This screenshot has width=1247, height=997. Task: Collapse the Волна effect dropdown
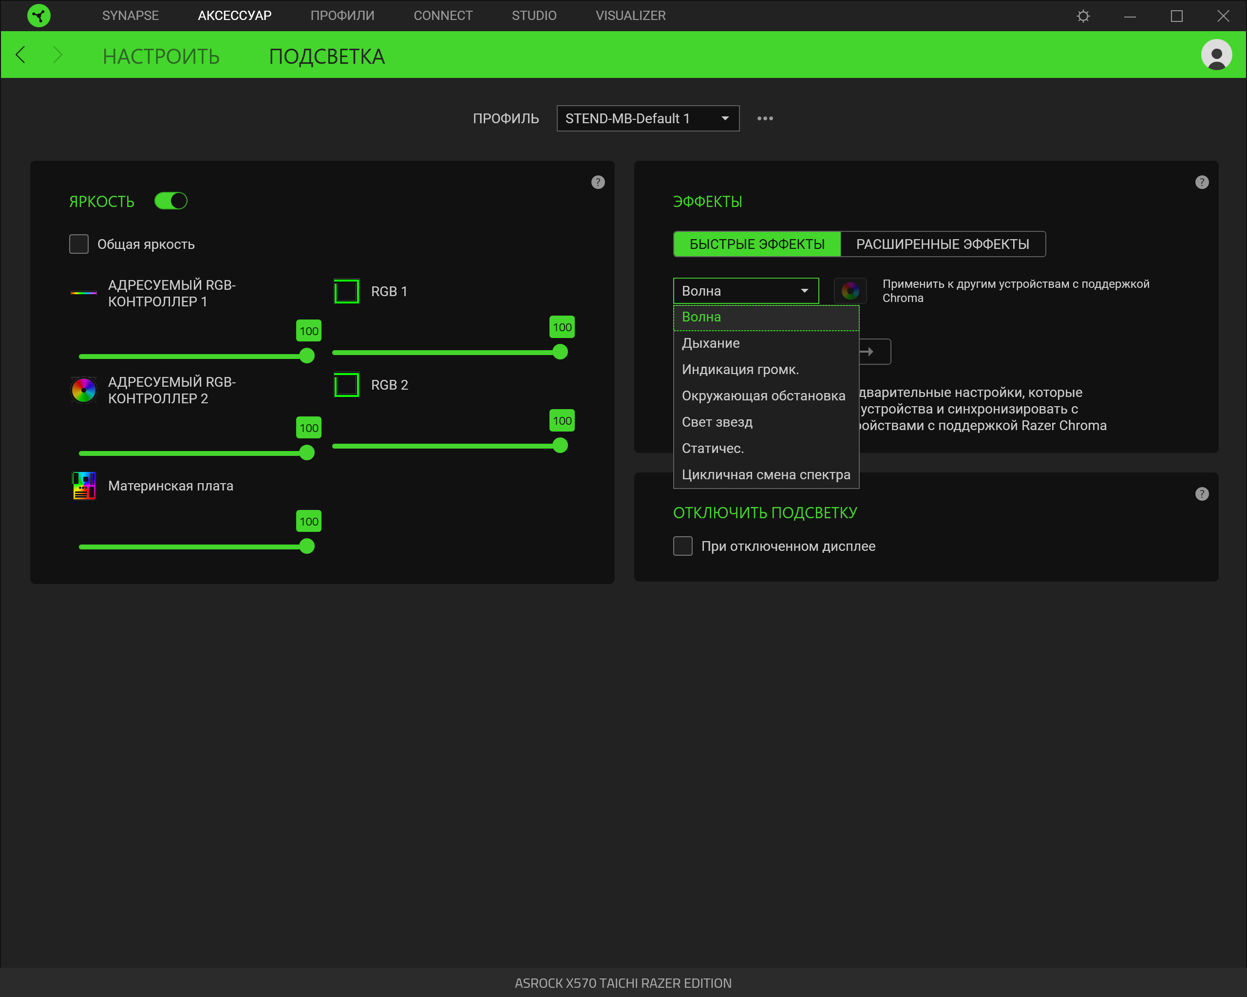[746, 291]
